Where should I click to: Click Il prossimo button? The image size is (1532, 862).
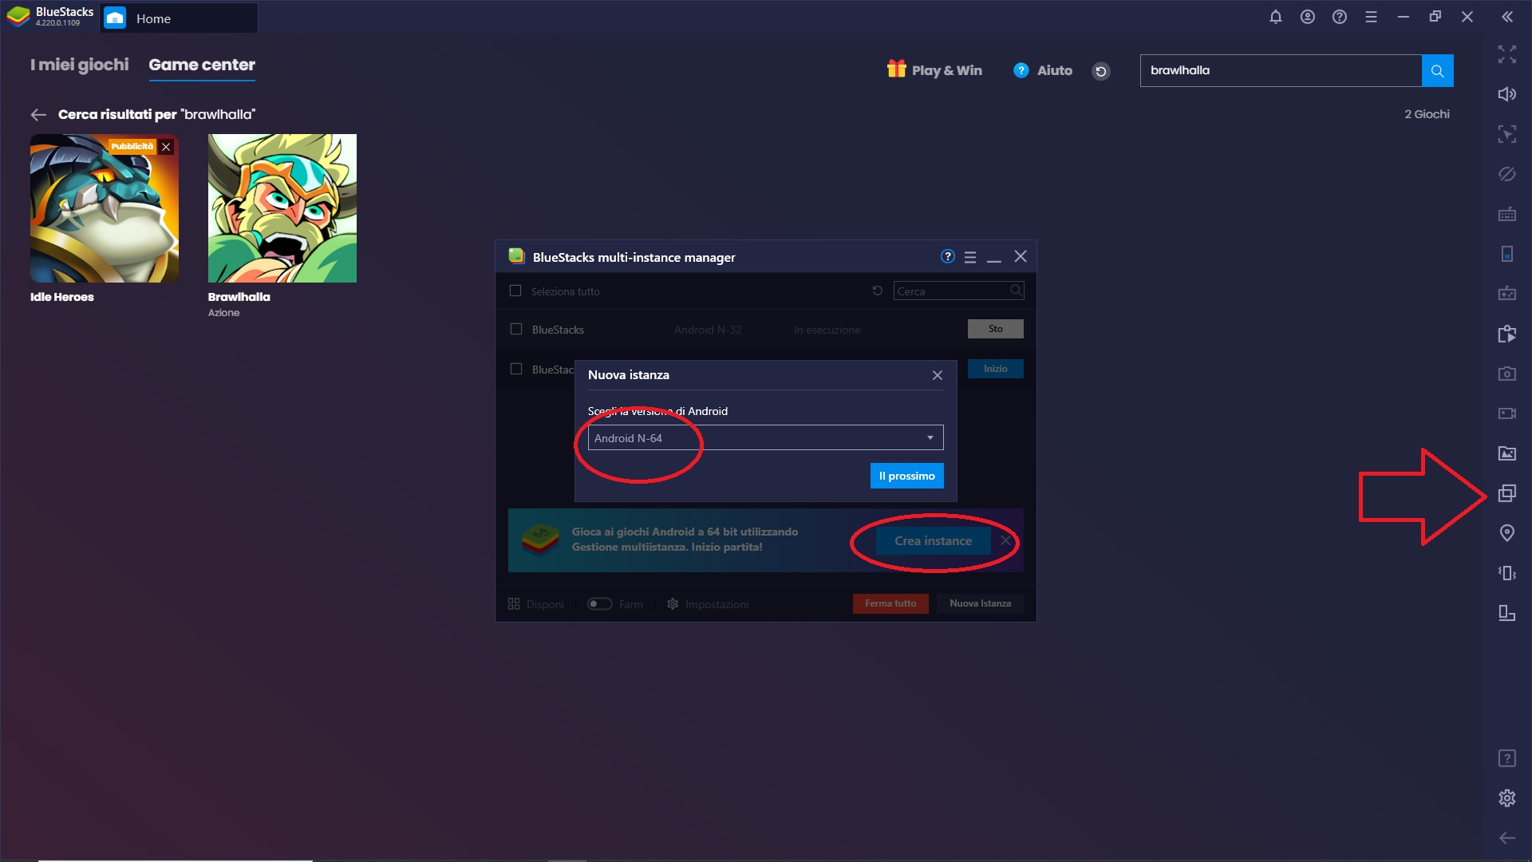point(907,476)
